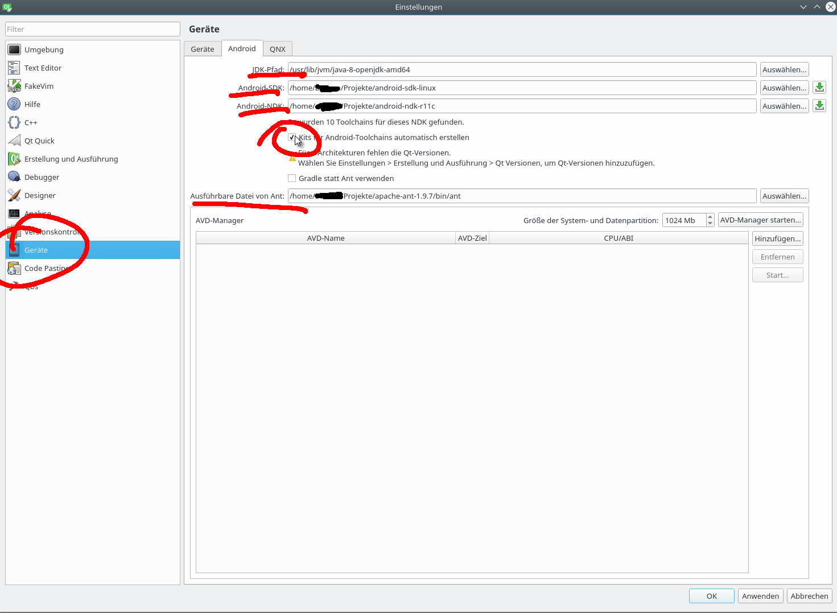Image resolution: width=837 pixels, height=613 pixels.
Task: Select the Erstellung und Ausführung icon
Action: (14, 159)
